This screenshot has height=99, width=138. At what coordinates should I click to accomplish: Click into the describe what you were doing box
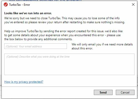click(x=69, y=64)
